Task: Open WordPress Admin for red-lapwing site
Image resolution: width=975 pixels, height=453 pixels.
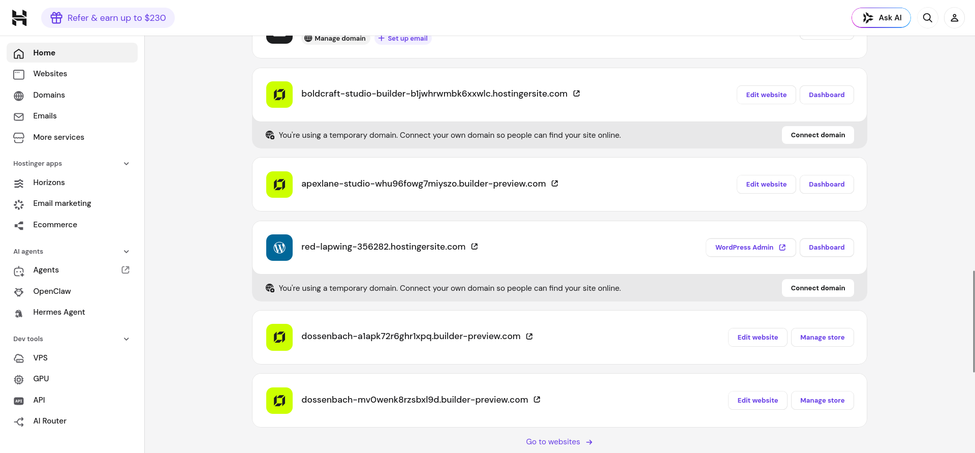Action: coord(751,248)
